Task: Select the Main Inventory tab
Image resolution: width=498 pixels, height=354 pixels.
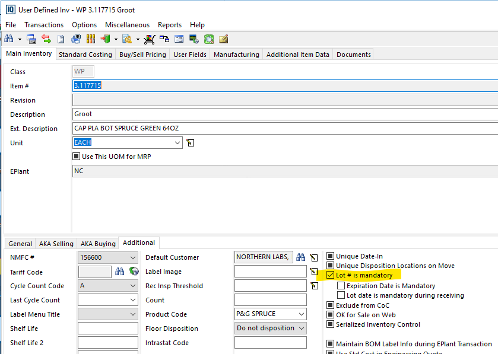Action: click(29, 53)
